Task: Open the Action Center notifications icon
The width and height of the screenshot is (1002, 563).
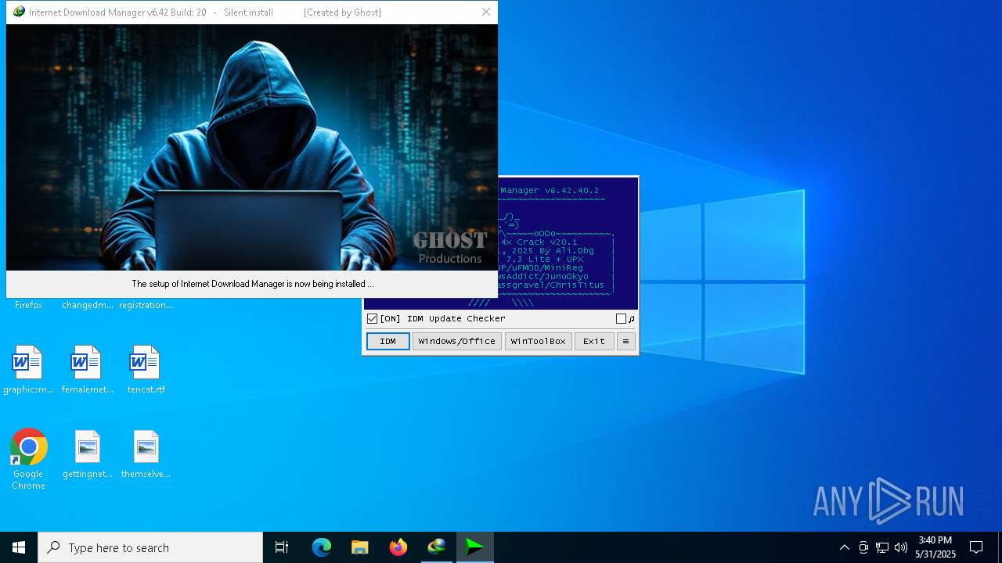Action: 976,547
